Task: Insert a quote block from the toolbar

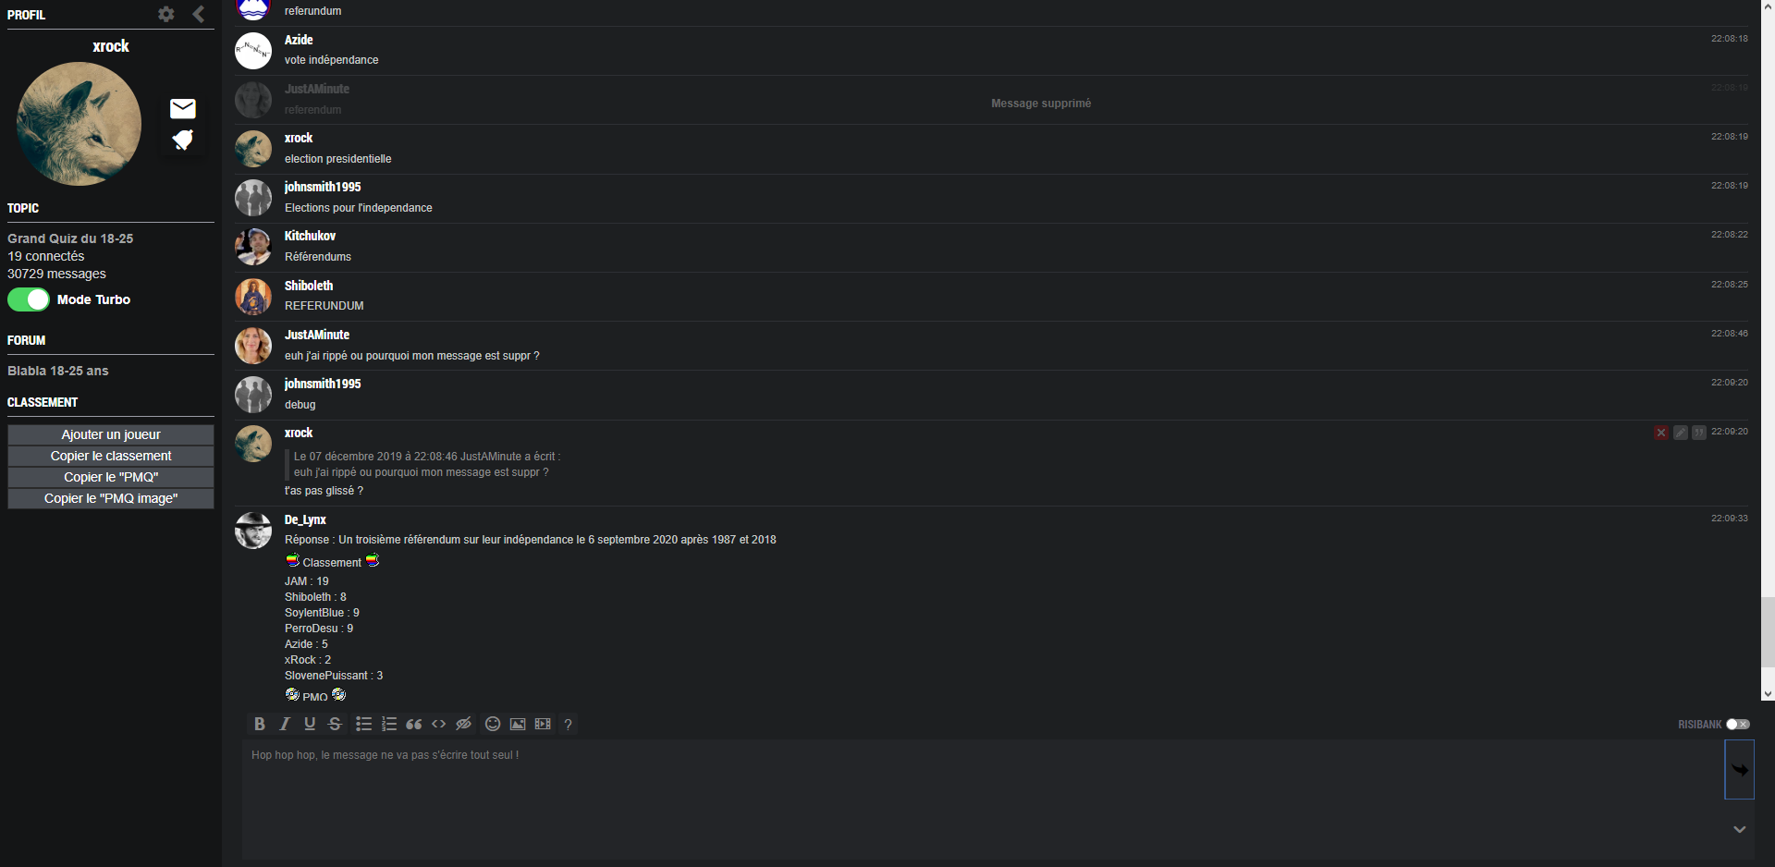Action: click(x=414, y=724)
